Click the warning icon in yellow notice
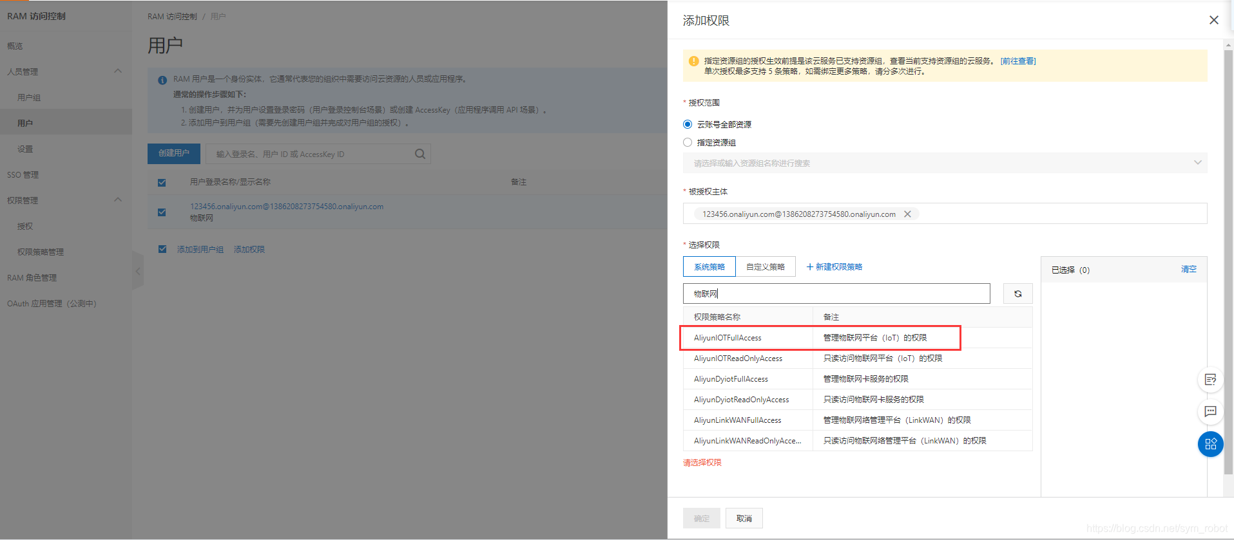This screenshot has height=540, width=1234. (693, 61)
